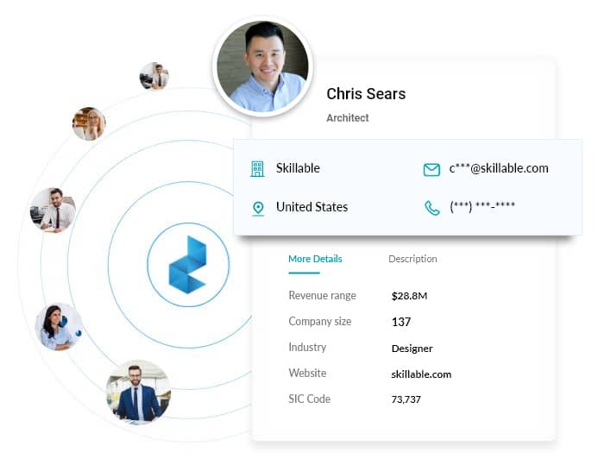Viewport: 598px width, 465px height.
Task: Open Chris Sears' large profile photo
Action: [x=263, y=66]
